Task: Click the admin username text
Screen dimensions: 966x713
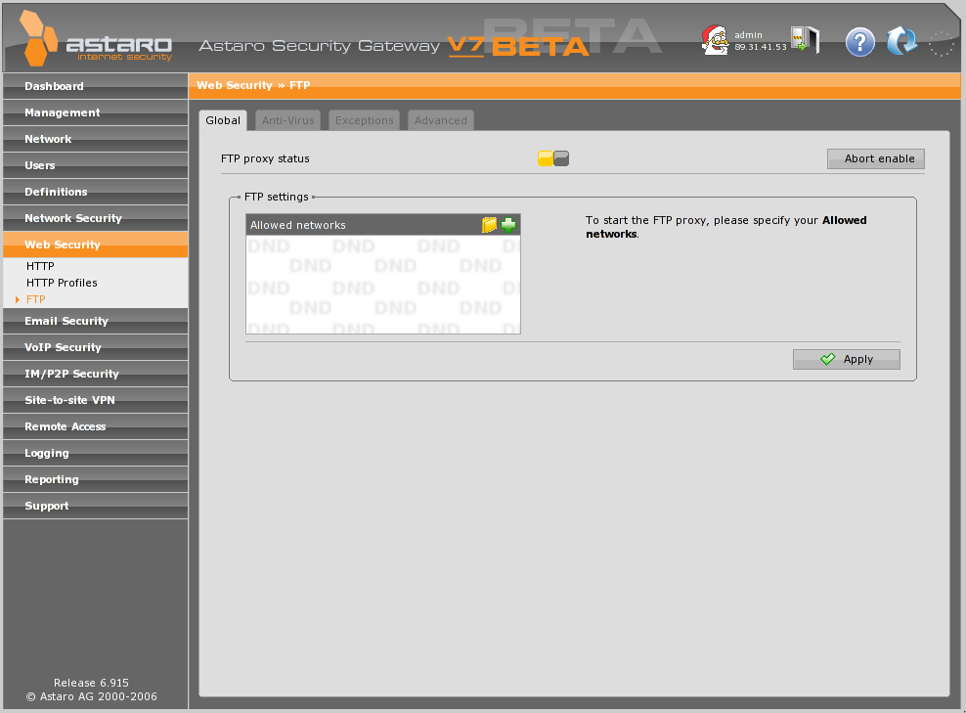Action: pos(748,35)
